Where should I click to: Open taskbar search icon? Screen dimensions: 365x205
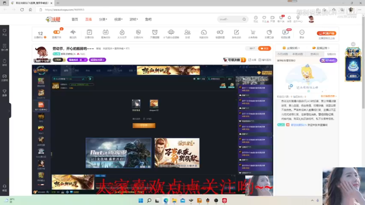pyautogui.click(x=149, y=200)
